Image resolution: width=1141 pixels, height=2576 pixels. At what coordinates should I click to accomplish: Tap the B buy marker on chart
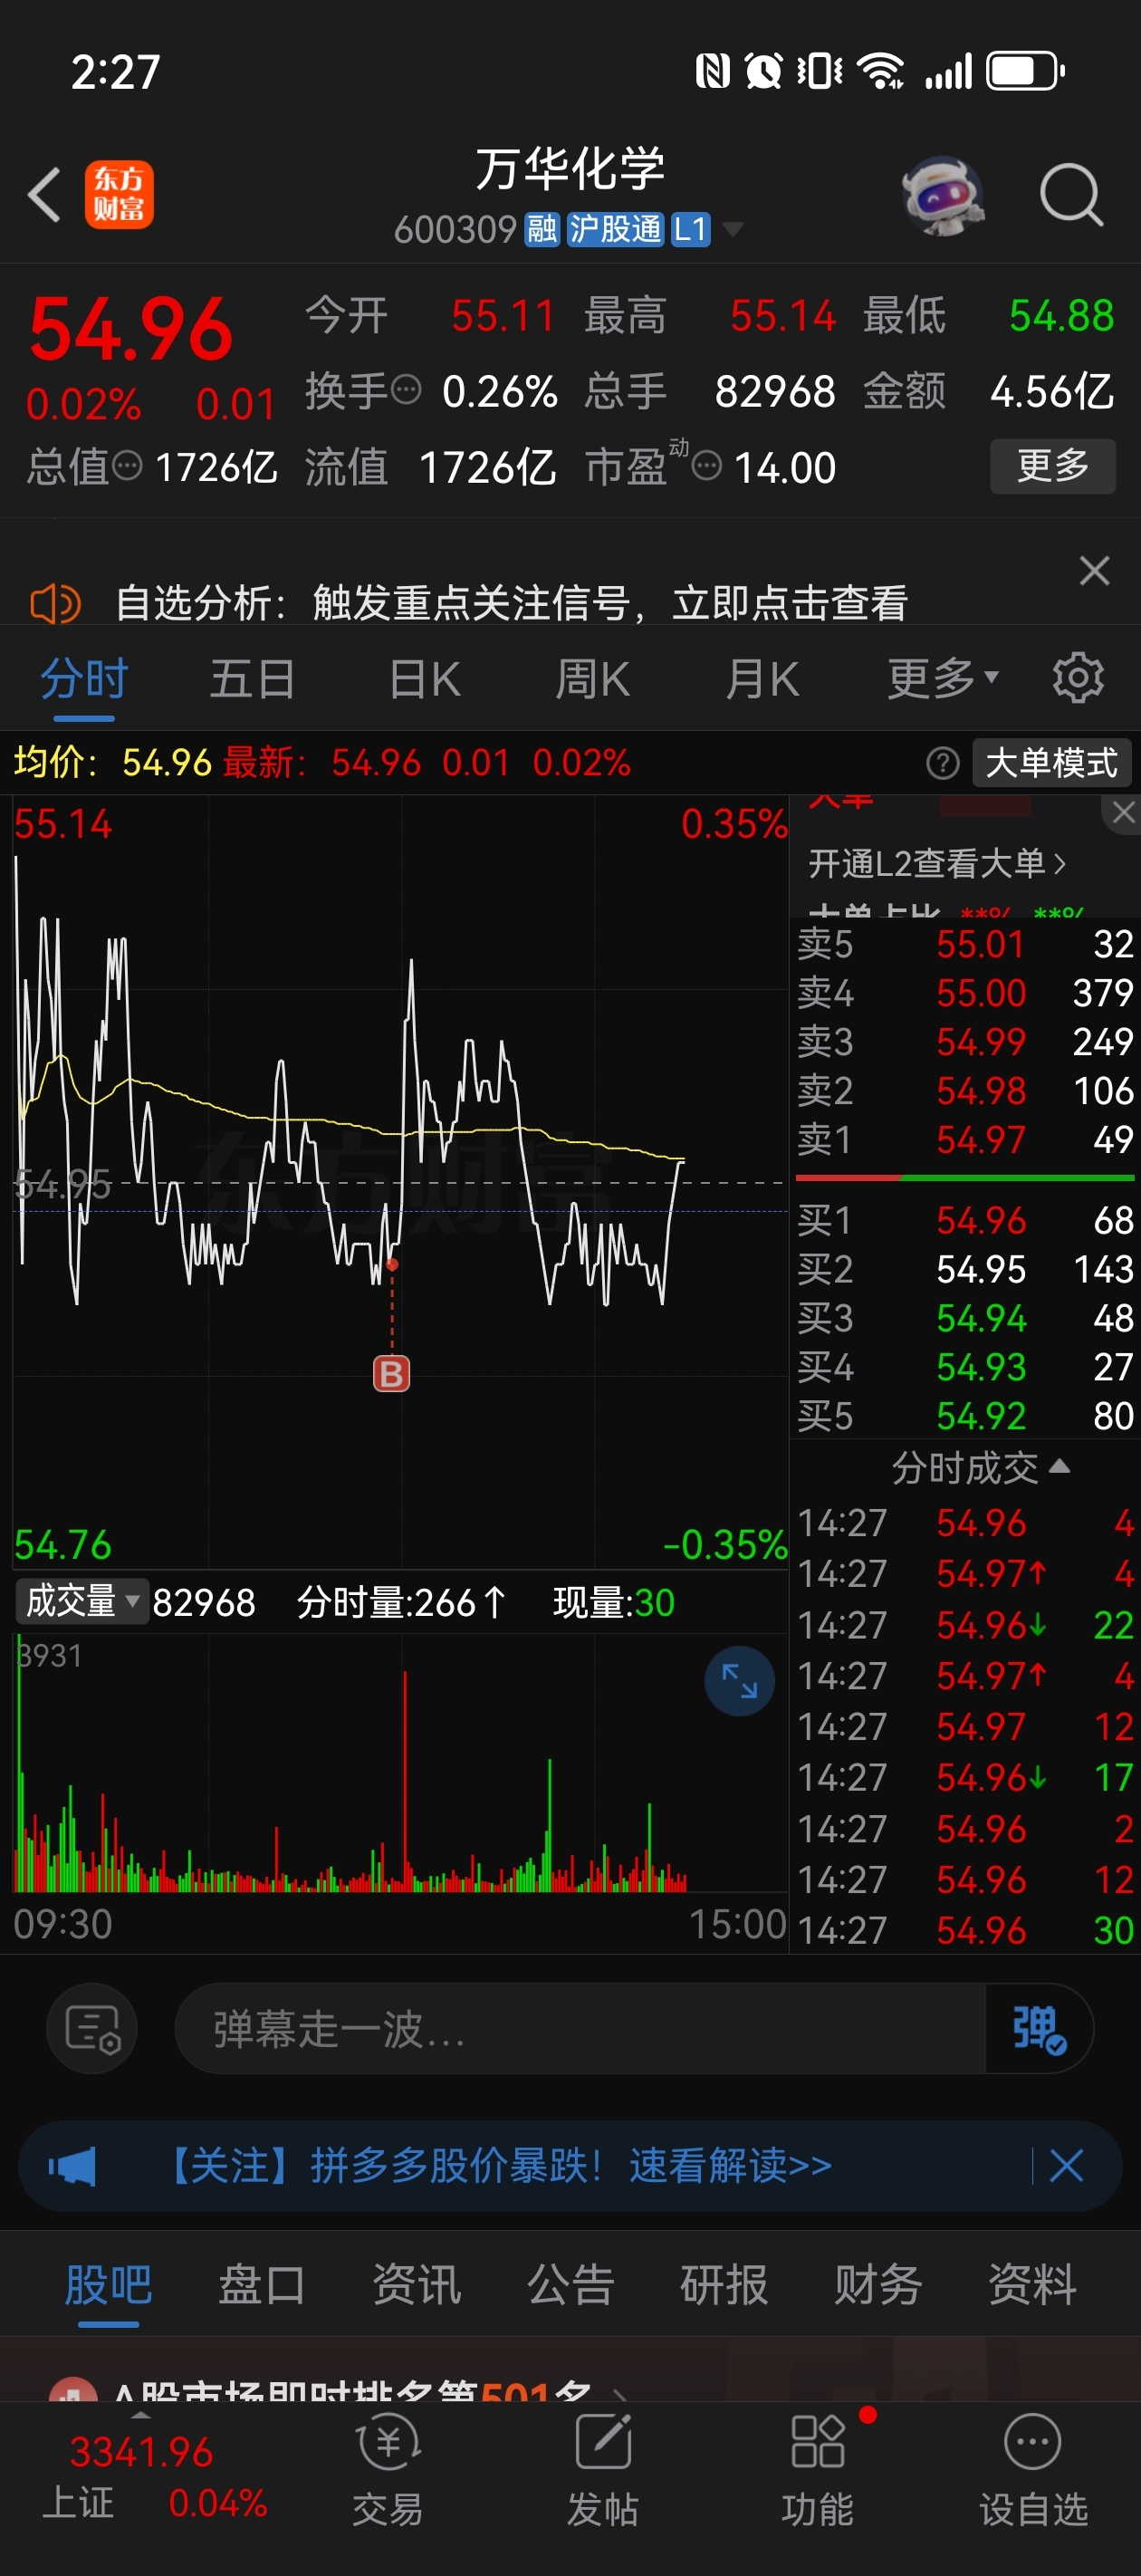pos(391,1374)
